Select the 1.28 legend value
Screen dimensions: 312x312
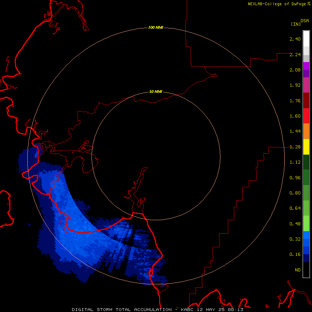click(295, 147)
